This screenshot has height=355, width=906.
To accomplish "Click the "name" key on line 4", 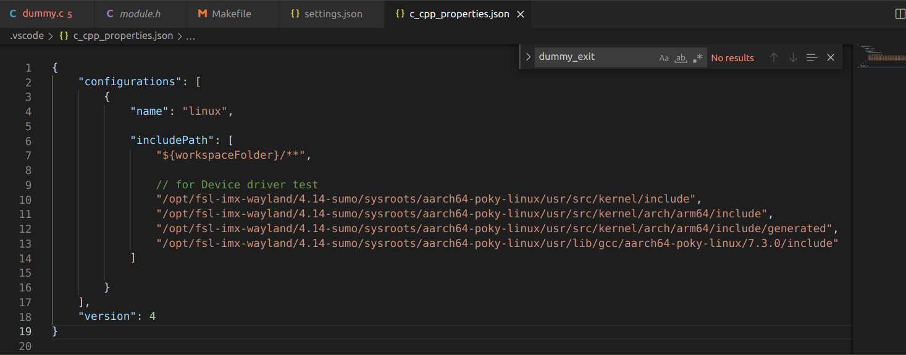I will pyautogui.click(x=150, y=111).
